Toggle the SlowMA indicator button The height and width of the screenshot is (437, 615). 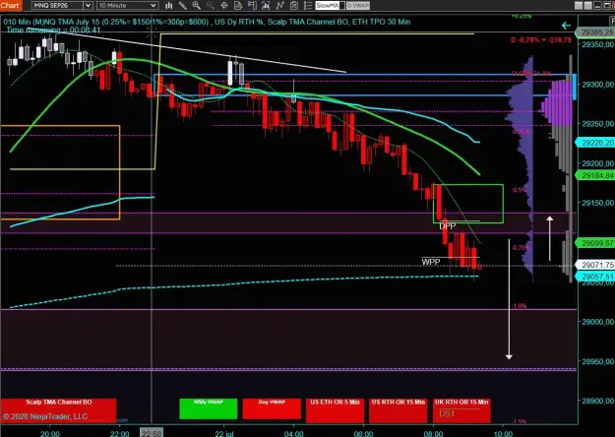tap(328, 6)
